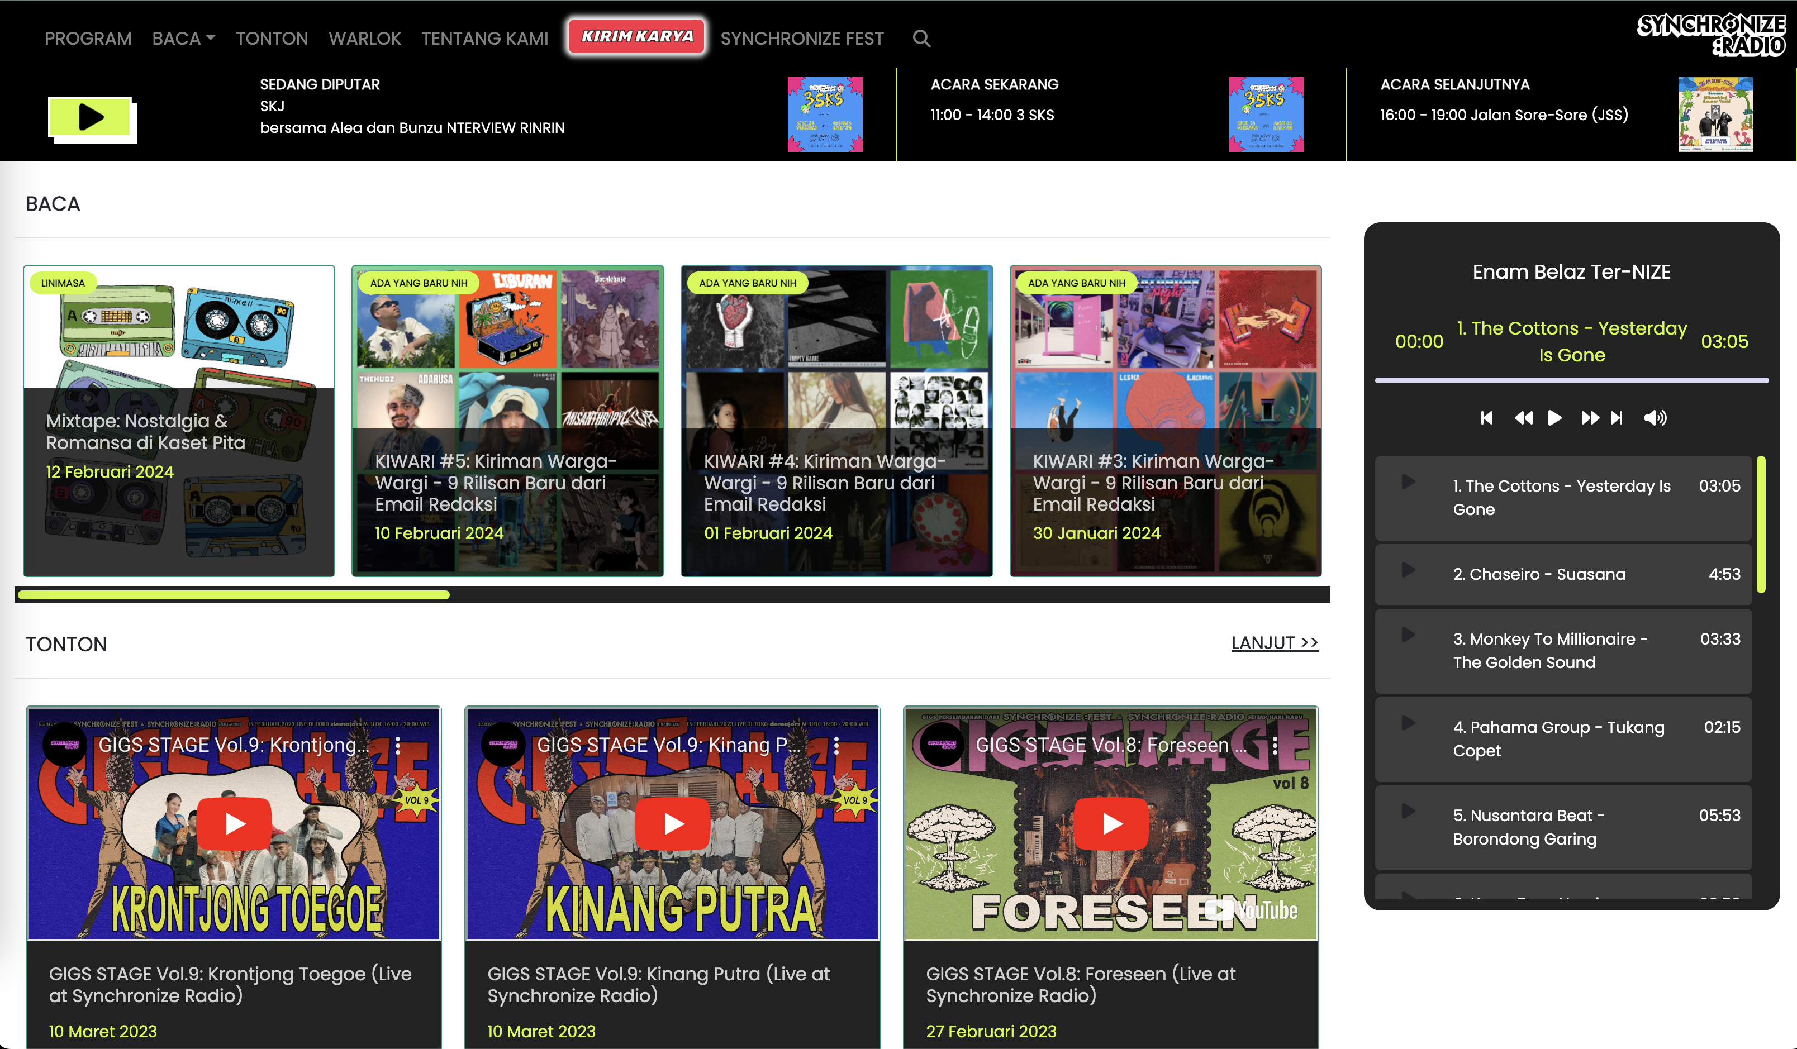
Task: Open the WARLOK menu item
Action: point(364,39)
